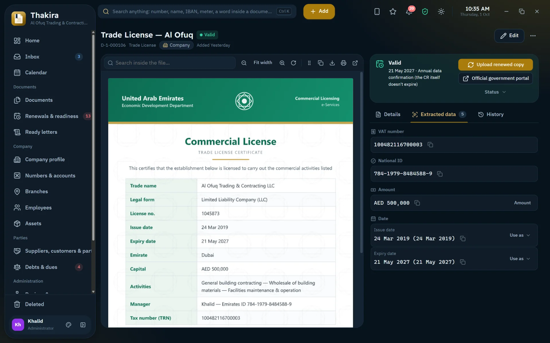Open Use as dropdown for Issue date

coord(520,235)
